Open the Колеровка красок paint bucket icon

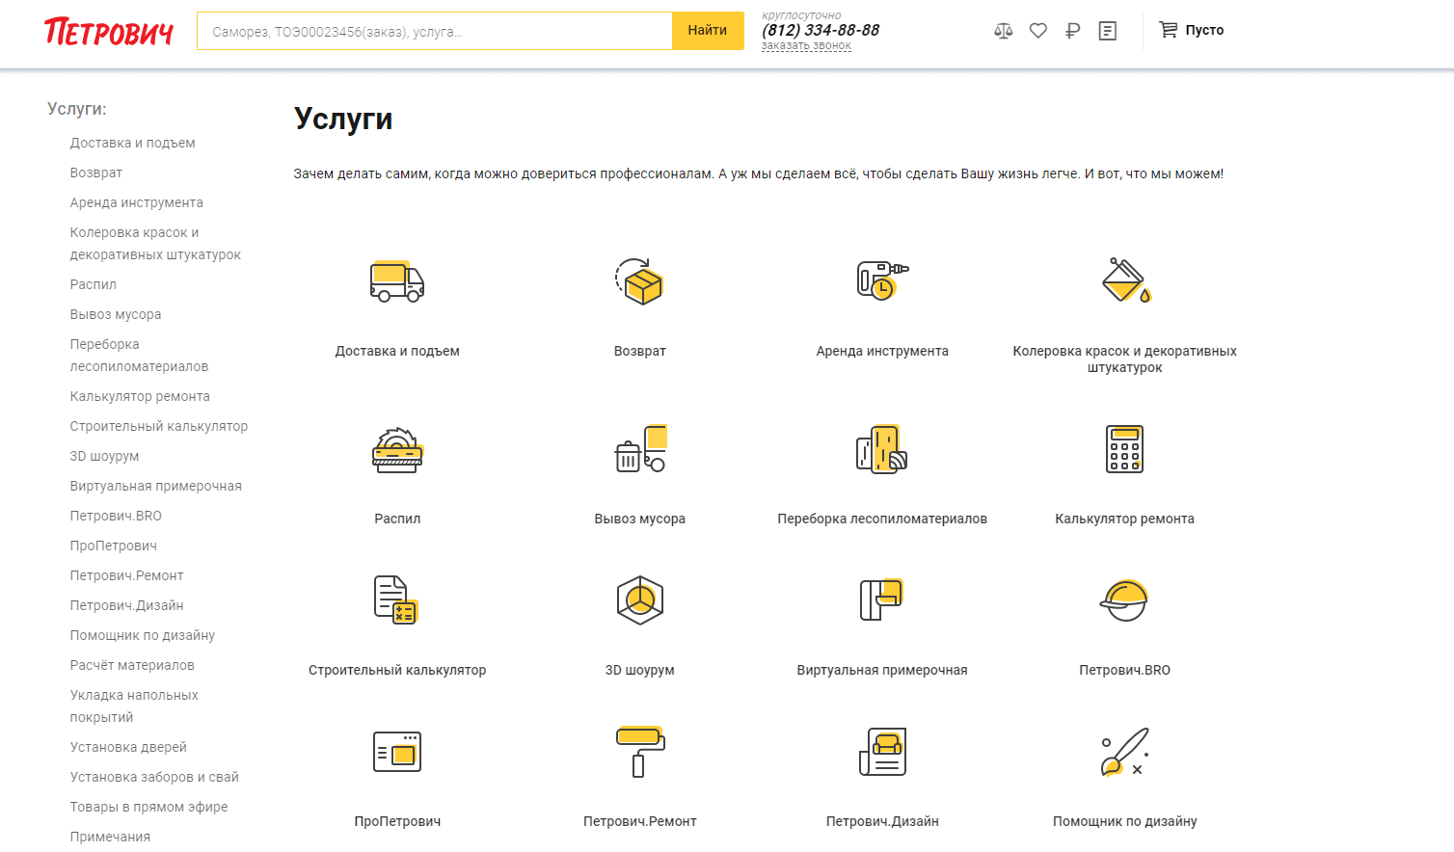point(1125,280)
